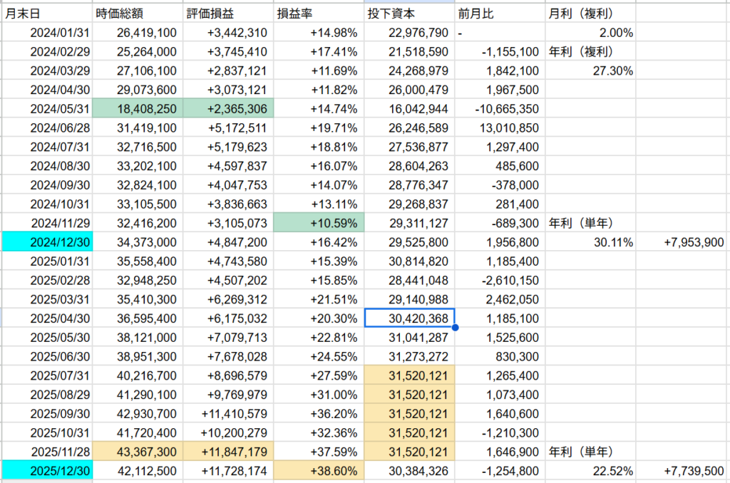Select the orange-highlighted +38.60% cell

coord(319,470)
